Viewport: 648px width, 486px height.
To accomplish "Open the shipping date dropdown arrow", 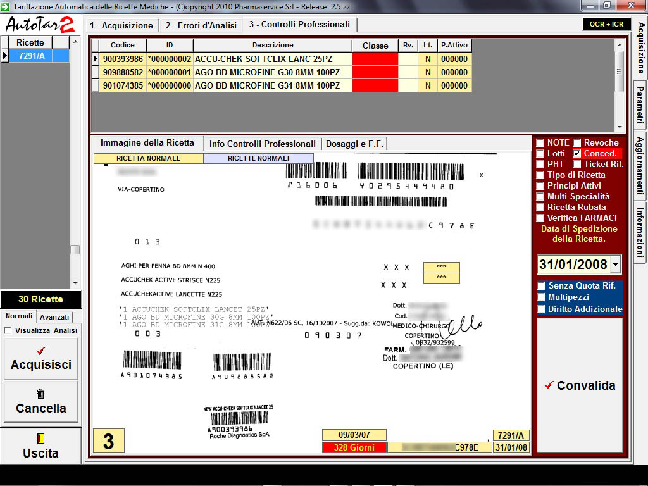I will pyautogui.click(x=616, y=265).
